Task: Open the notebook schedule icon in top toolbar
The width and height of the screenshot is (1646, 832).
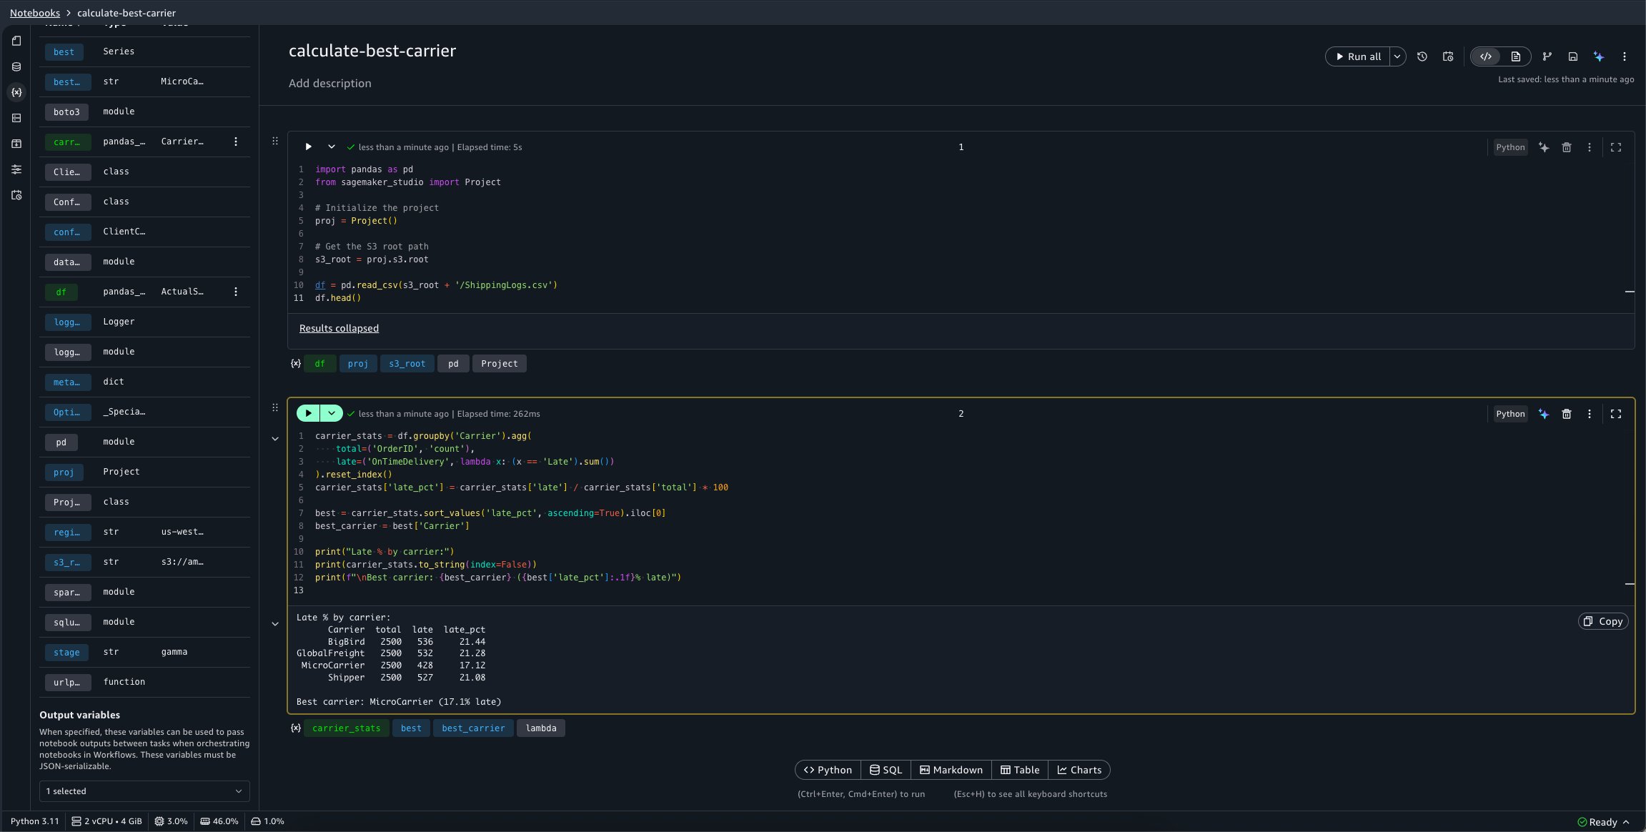Action: [1448, 56]
